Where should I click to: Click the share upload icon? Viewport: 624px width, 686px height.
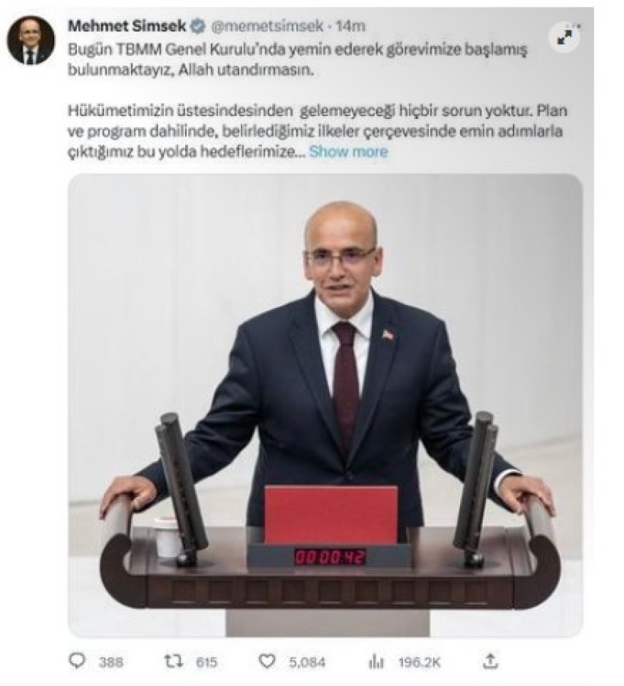point(491,661)
